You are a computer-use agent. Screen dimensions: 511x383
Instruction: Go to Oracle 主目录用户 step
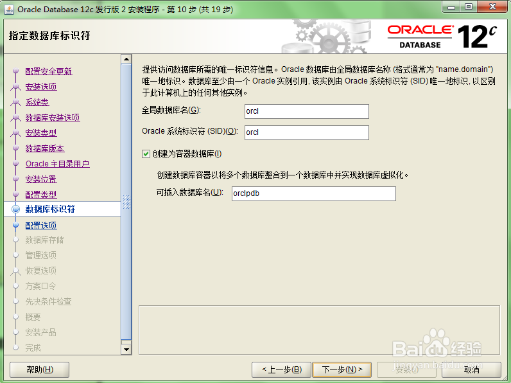click(x=57, y=164)
